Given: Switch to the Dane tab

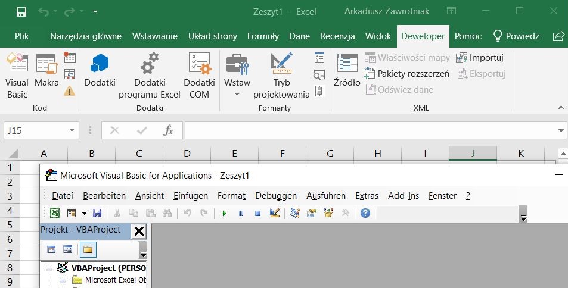Looking at the screenshot, I should 299,36.
